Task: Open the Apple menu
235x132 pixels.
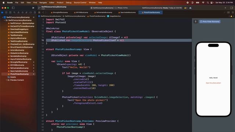Action: pos(3,3)
